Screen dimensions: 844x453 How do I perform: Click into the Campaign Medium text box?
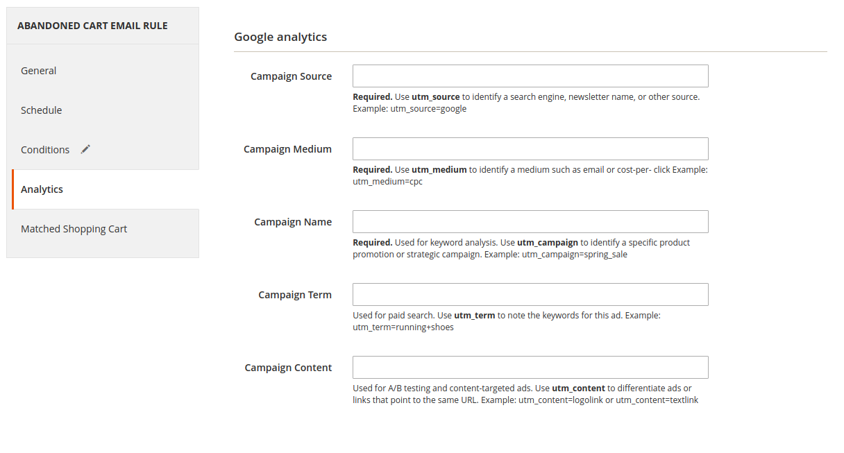[x=530, y=149]
